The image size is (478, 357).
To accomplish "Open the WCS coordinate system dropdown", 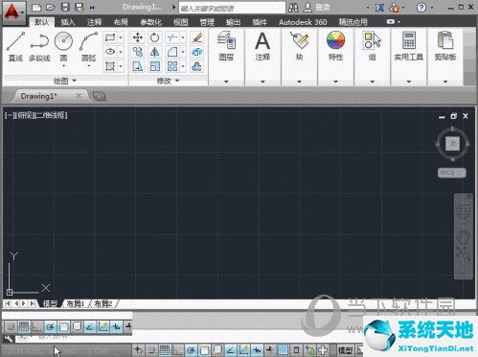I will 451,173.
